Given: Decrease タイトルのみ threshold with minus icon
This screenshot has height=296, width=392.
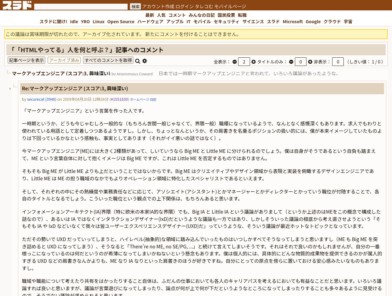Looking at the screenshot, I should click(291, 62).
